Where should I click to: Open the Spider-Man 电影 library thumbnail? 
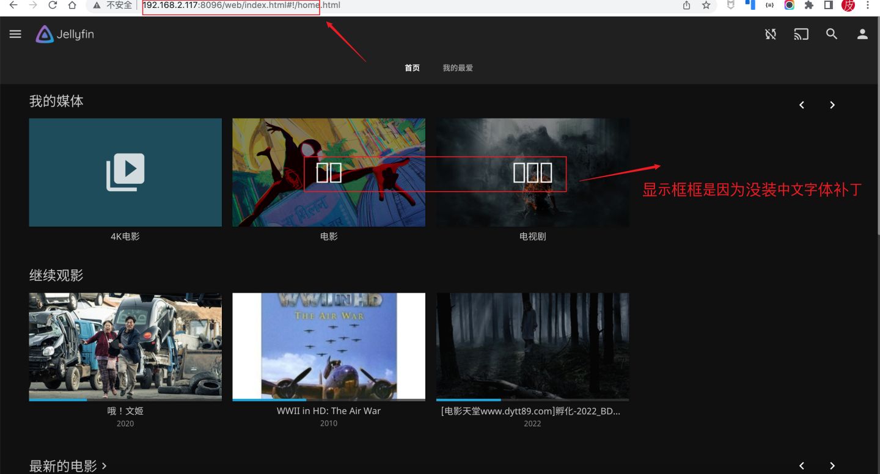[329, 172]
